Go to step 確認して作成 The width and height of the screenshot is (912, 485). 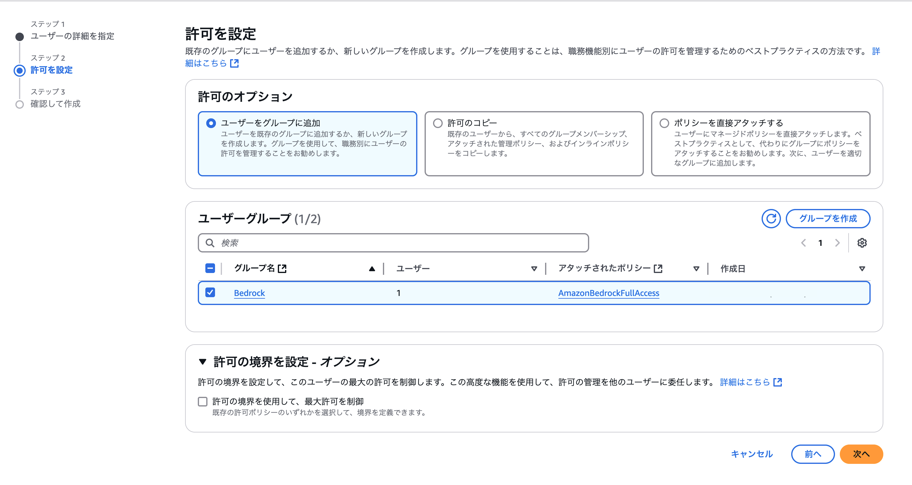(55, 104)
